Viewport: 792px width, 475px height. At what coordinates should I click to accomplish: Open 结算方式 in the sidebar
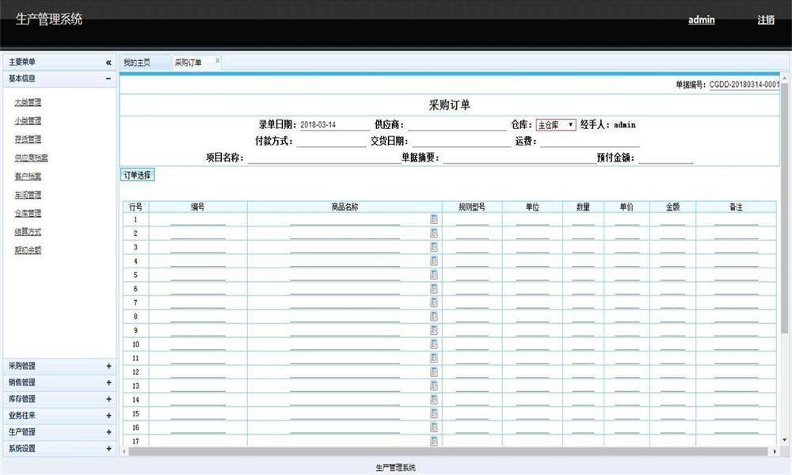28,232
